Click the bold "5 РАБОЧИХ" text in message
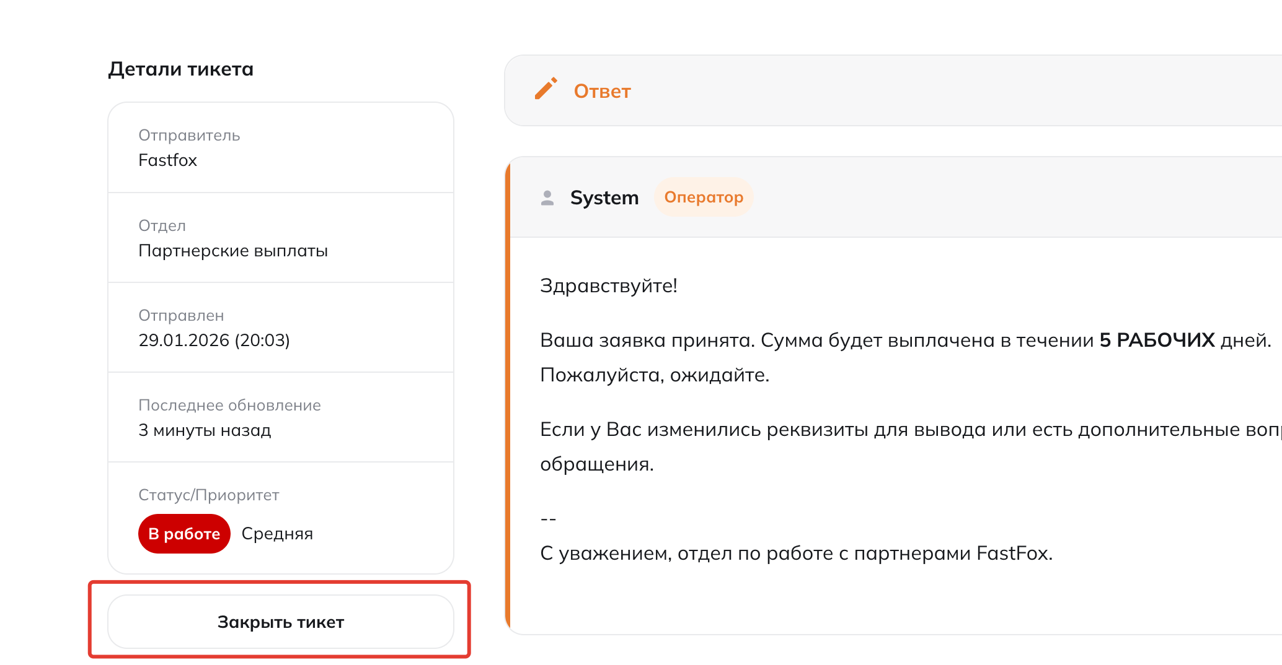The width and height of the screenshot is (1282, 665). [x=1157, y=341]
